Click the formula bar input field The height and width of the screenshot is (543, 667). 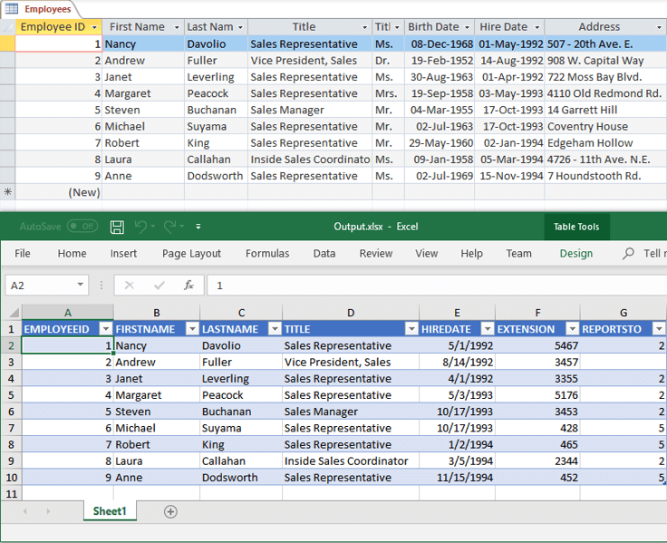[437, 286]
